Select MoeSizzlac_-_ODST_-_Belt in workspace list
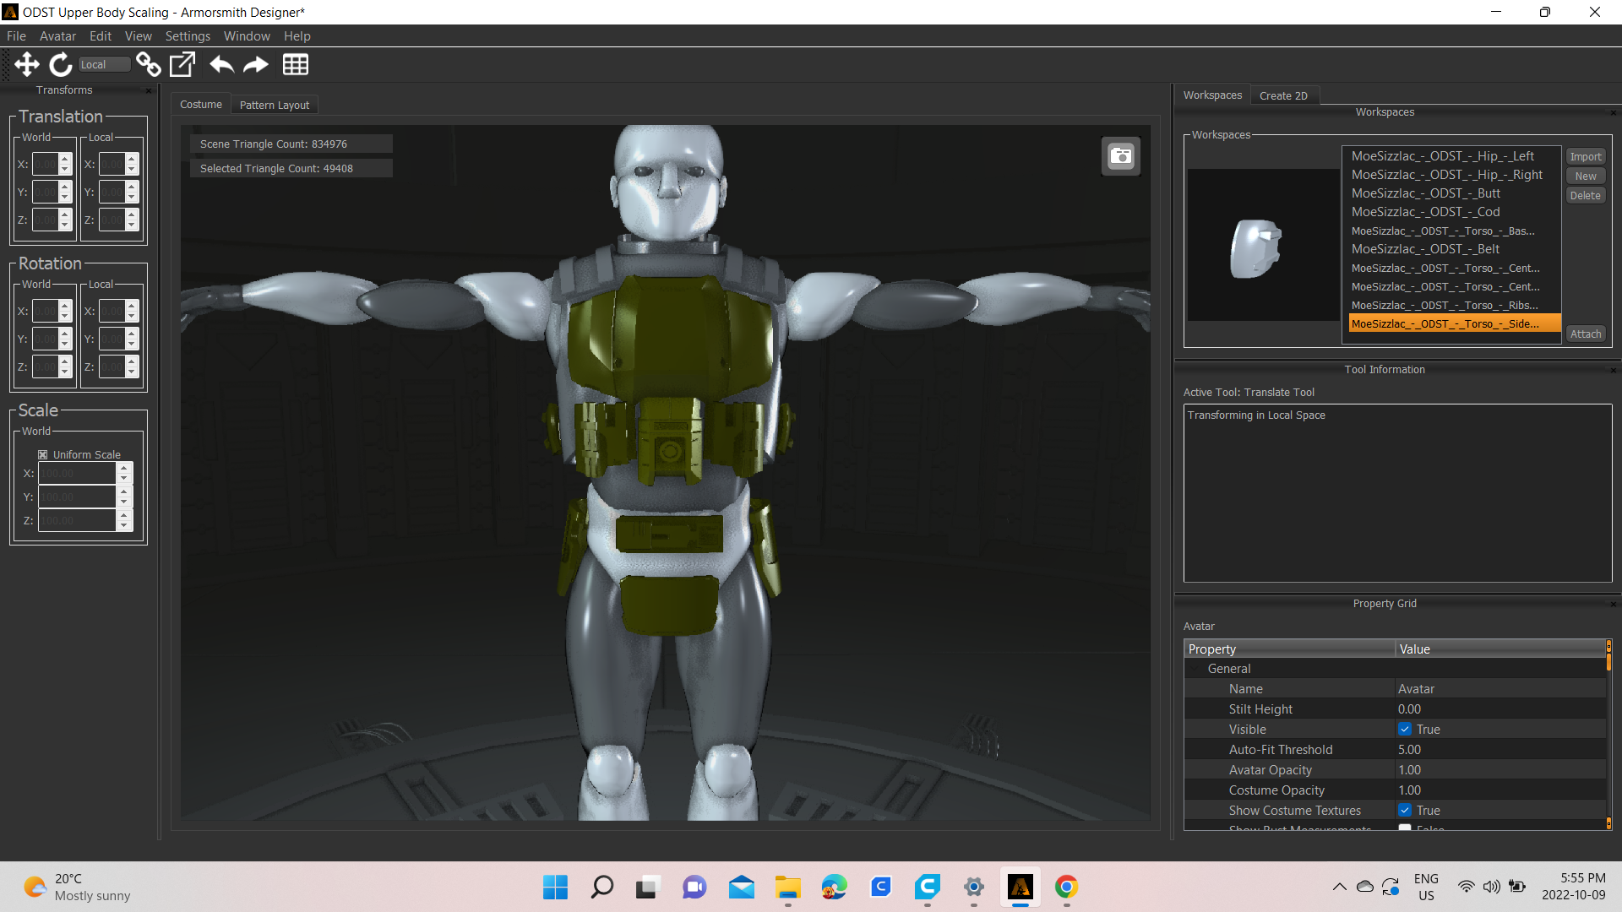This screenshot has width=1622, height=912. pyautogui.click(x=1425, y=249)
